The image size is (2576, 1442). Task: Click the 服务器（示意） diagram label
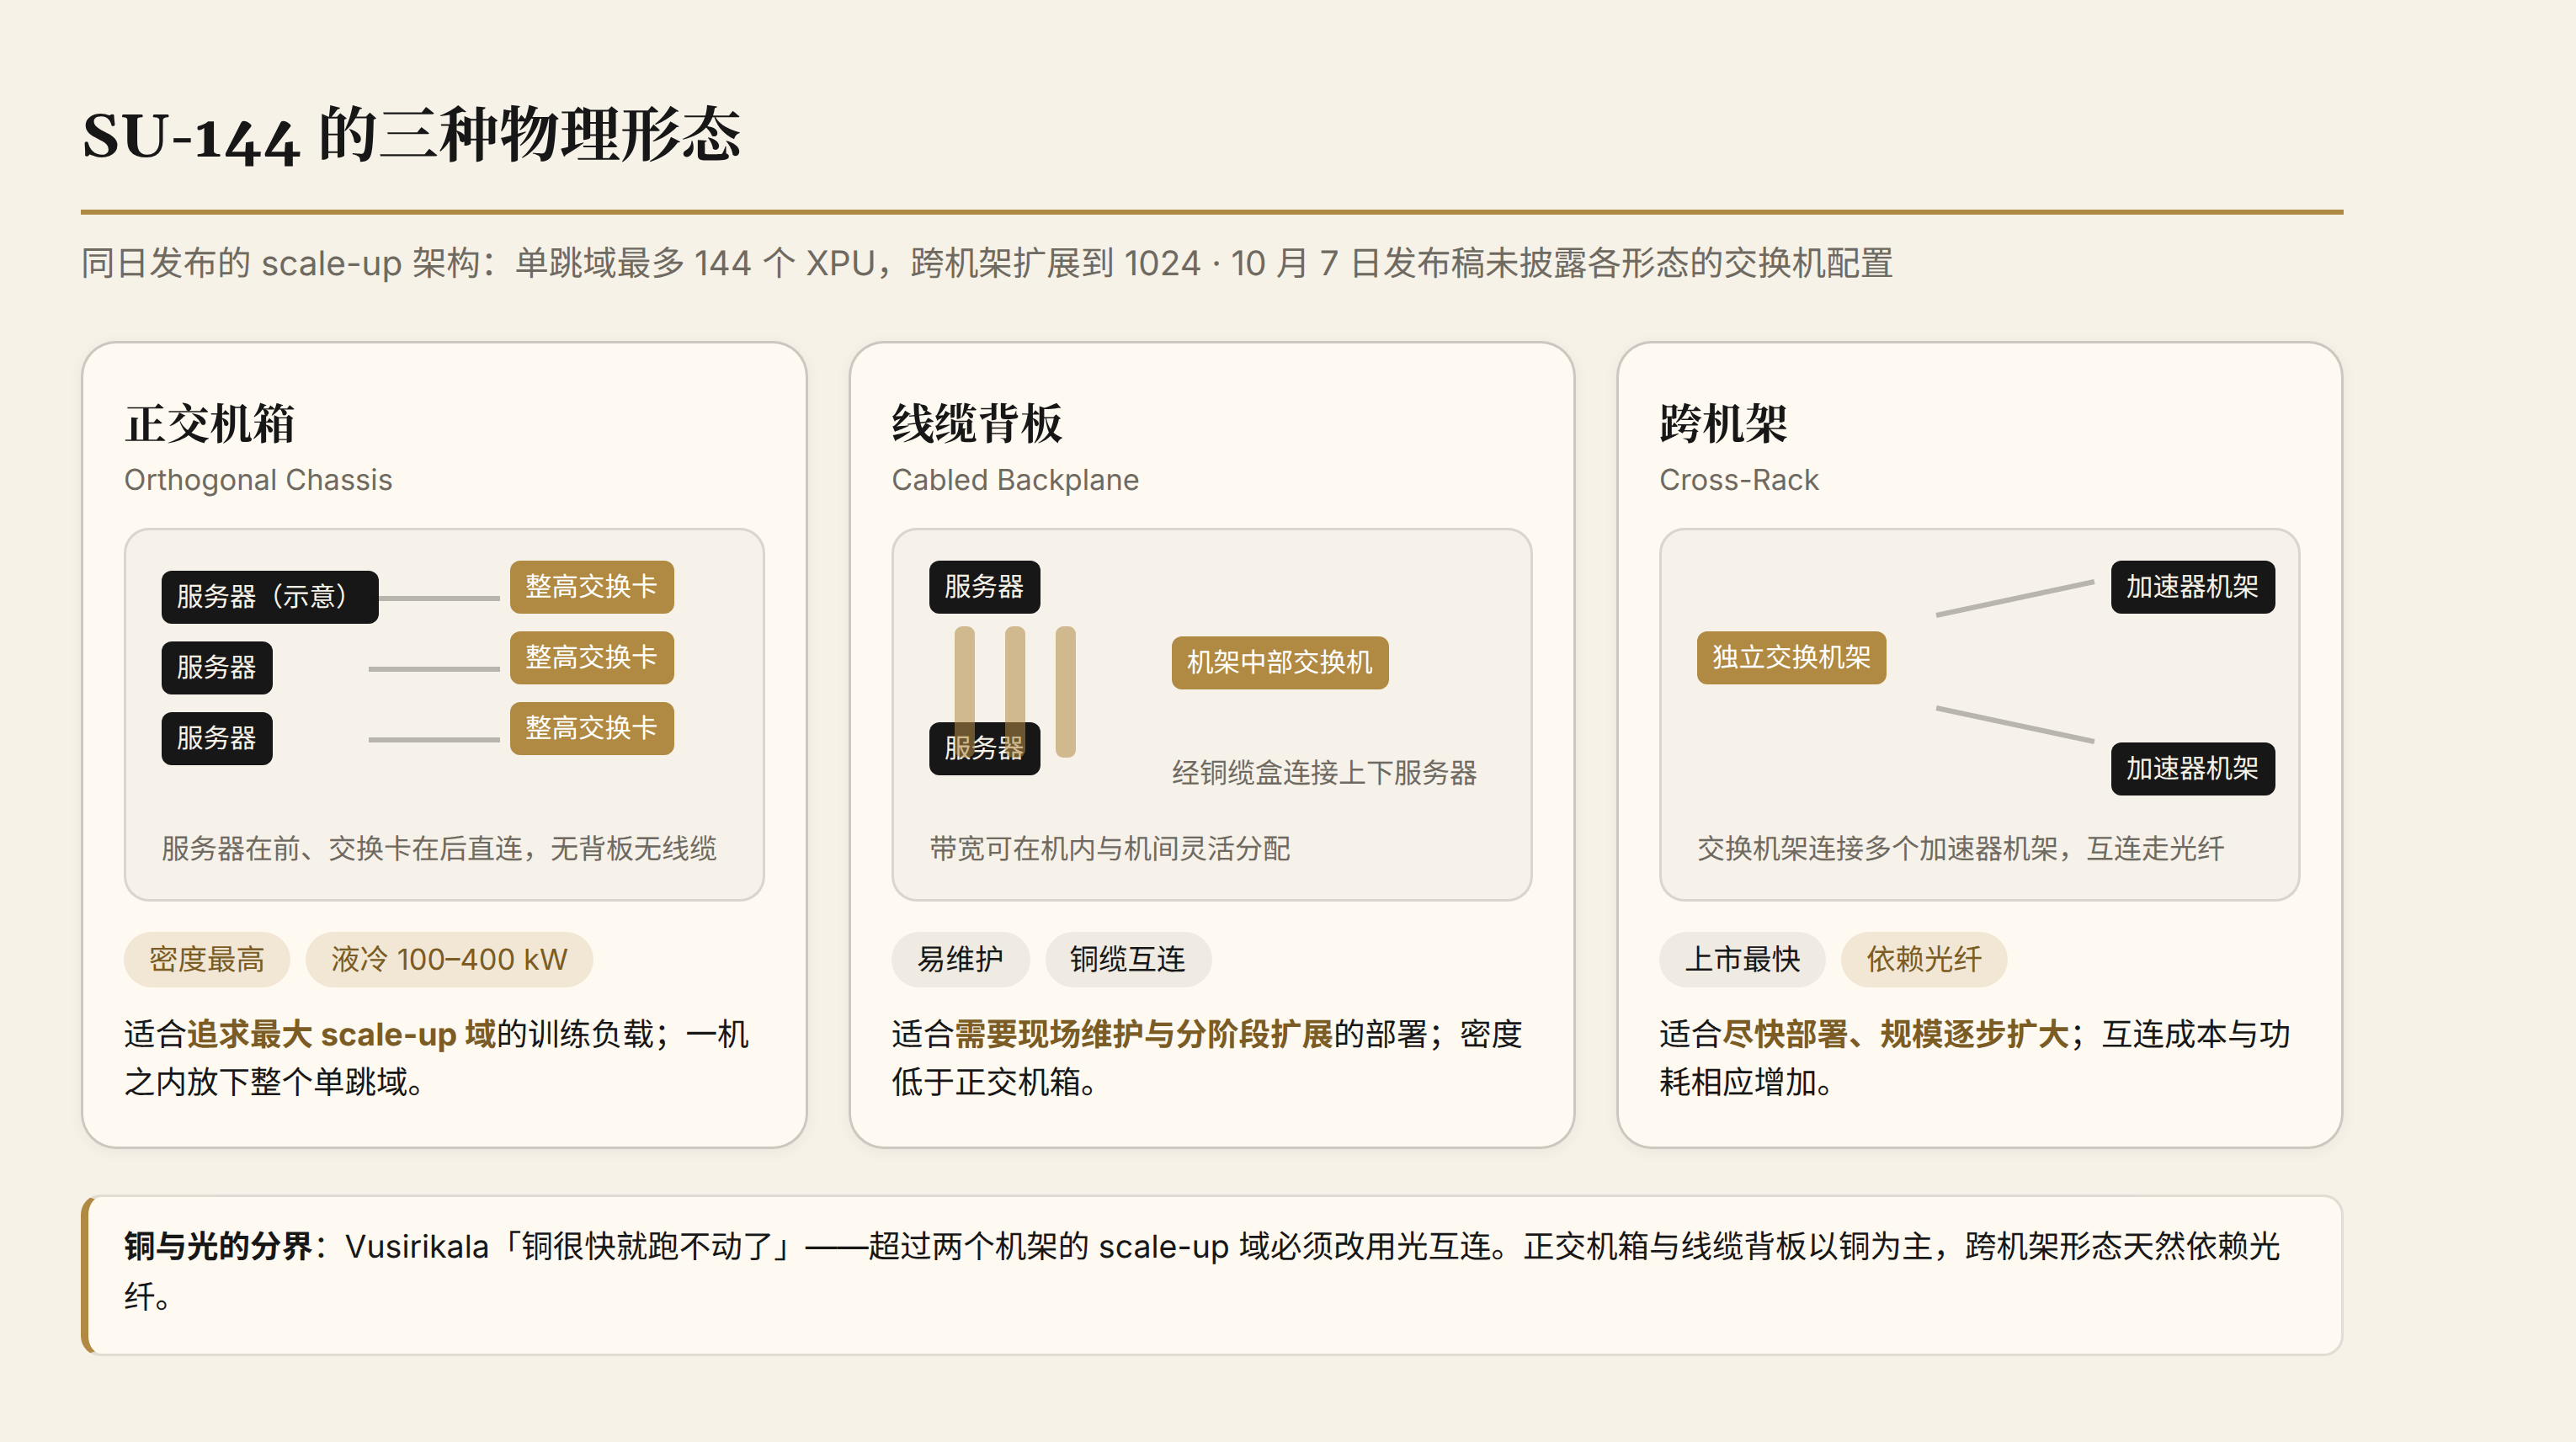click(270, 597)
